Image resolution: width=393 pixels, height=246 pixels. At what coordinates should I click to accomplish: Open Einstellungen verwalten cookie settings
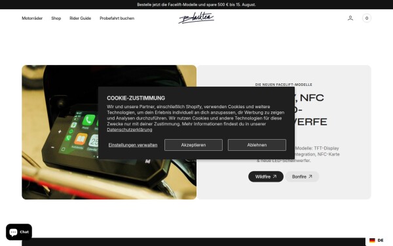133,145
